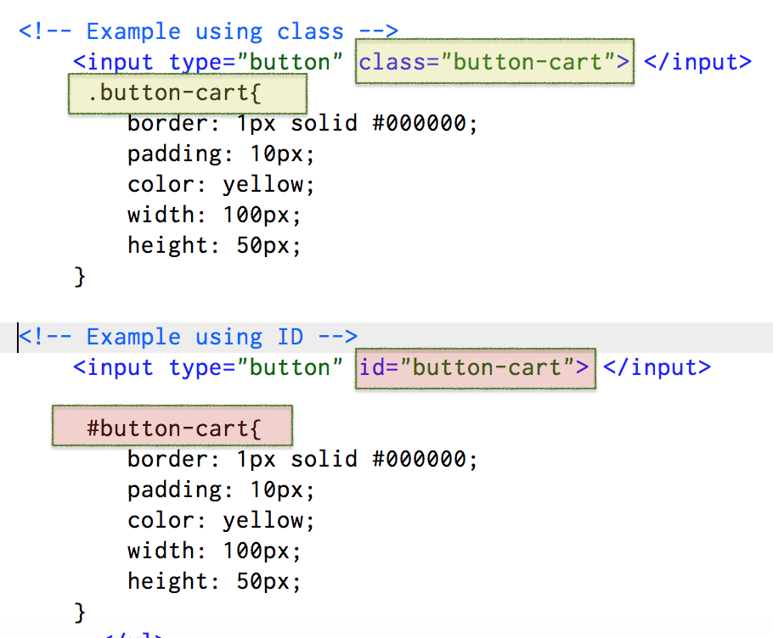This screenshot has height=638, width=773.
Task: Click the text cursor position before the ID comment
Action: 17,336
